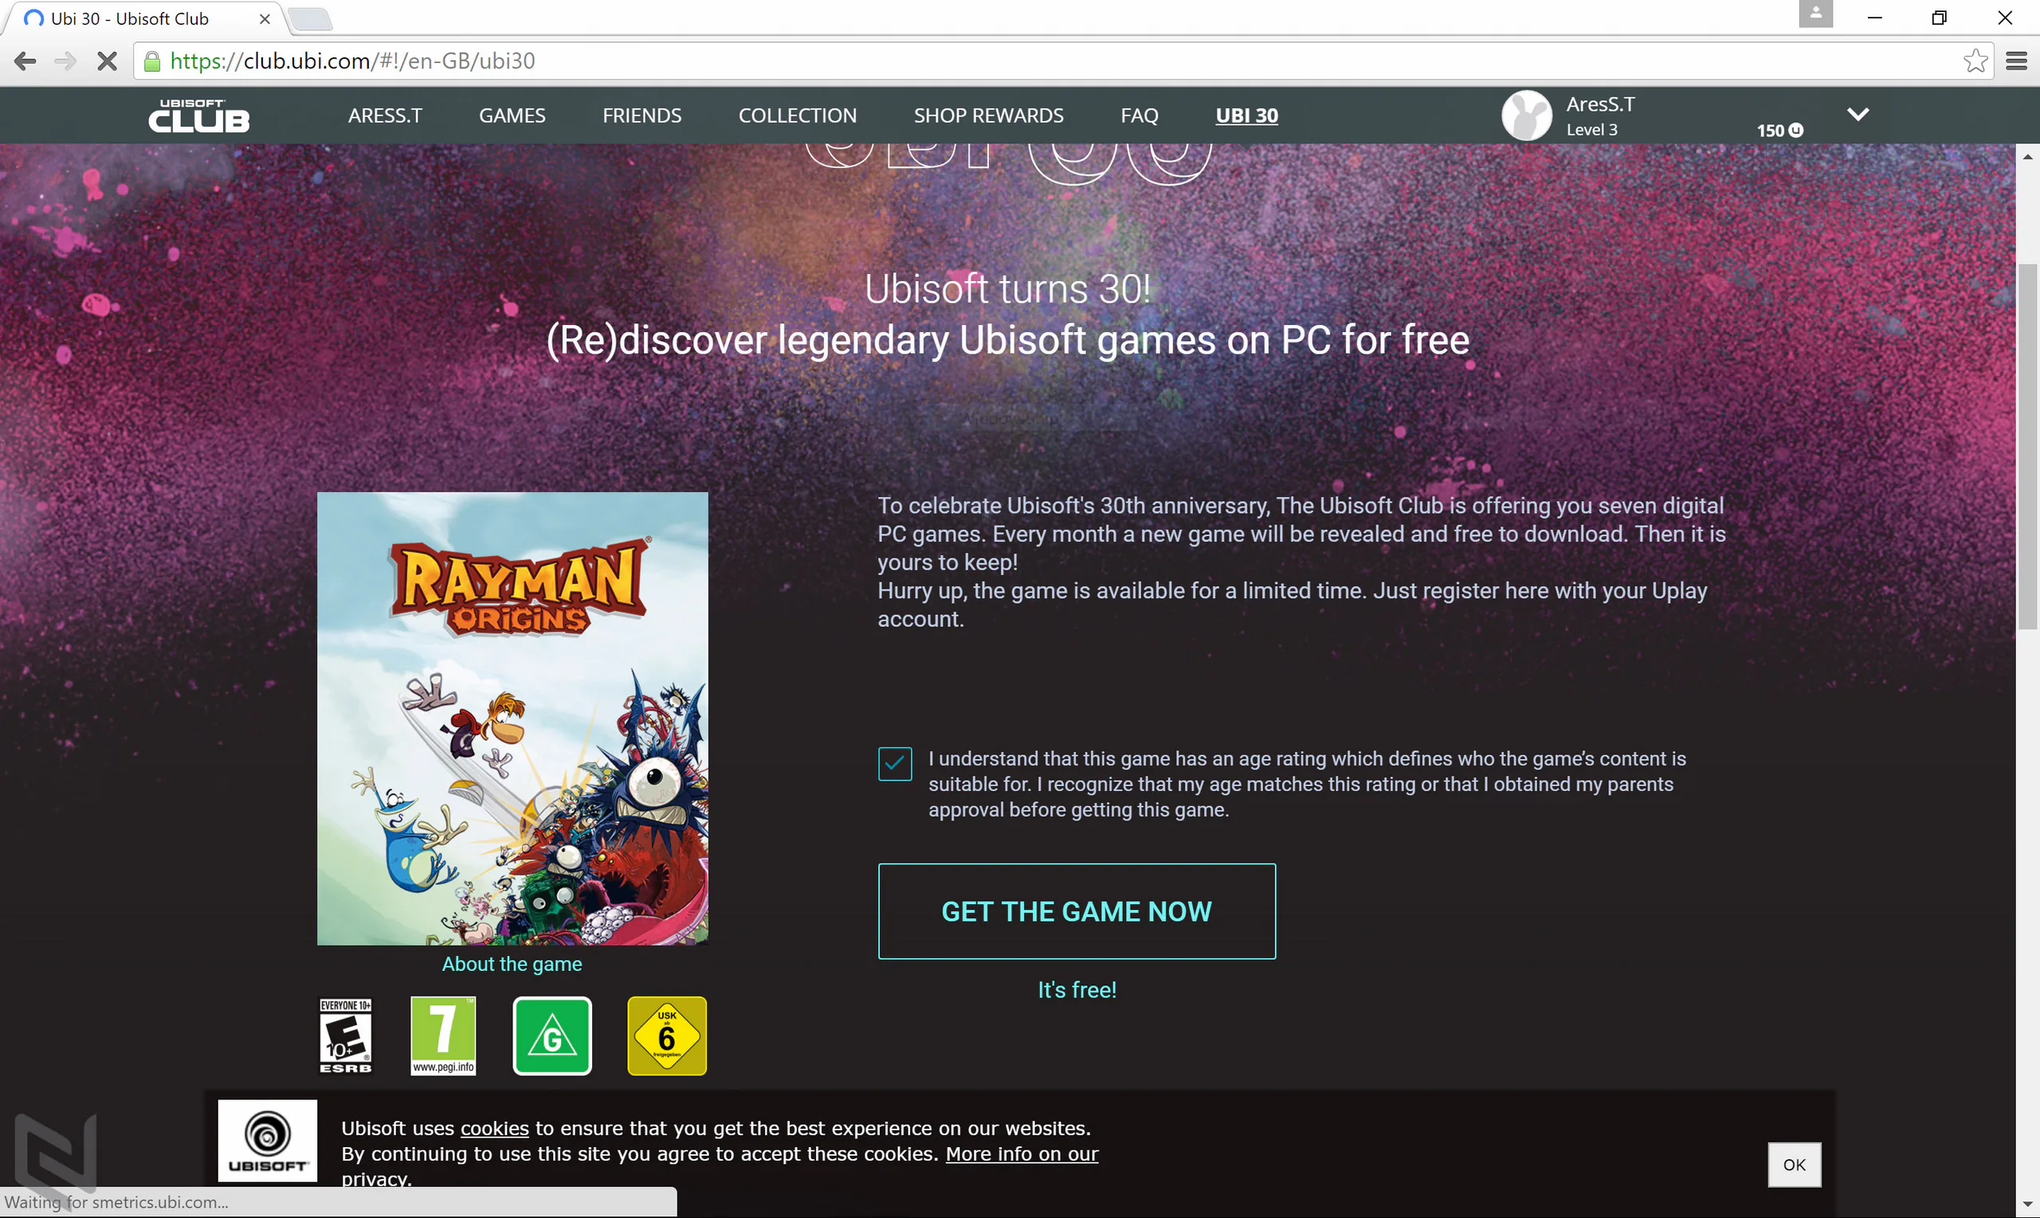Image resolution: width=2040 pixels, height=1218 pixels.
Task: Click GET THE GAME NOW button
Action: tap(1077, 911)
